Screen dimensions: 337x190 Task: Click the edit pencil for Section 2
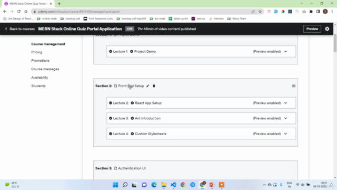[147, 86]
